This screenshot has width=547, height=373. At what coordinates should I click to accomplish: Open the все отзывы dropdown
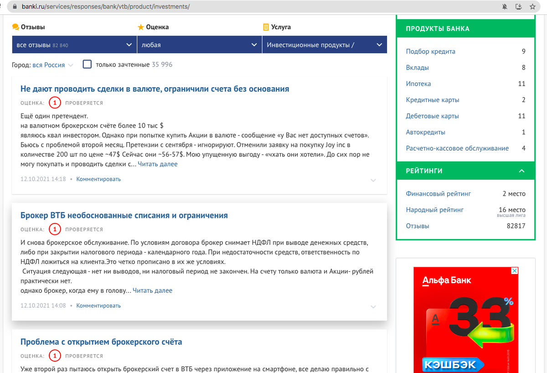[74, 45]
